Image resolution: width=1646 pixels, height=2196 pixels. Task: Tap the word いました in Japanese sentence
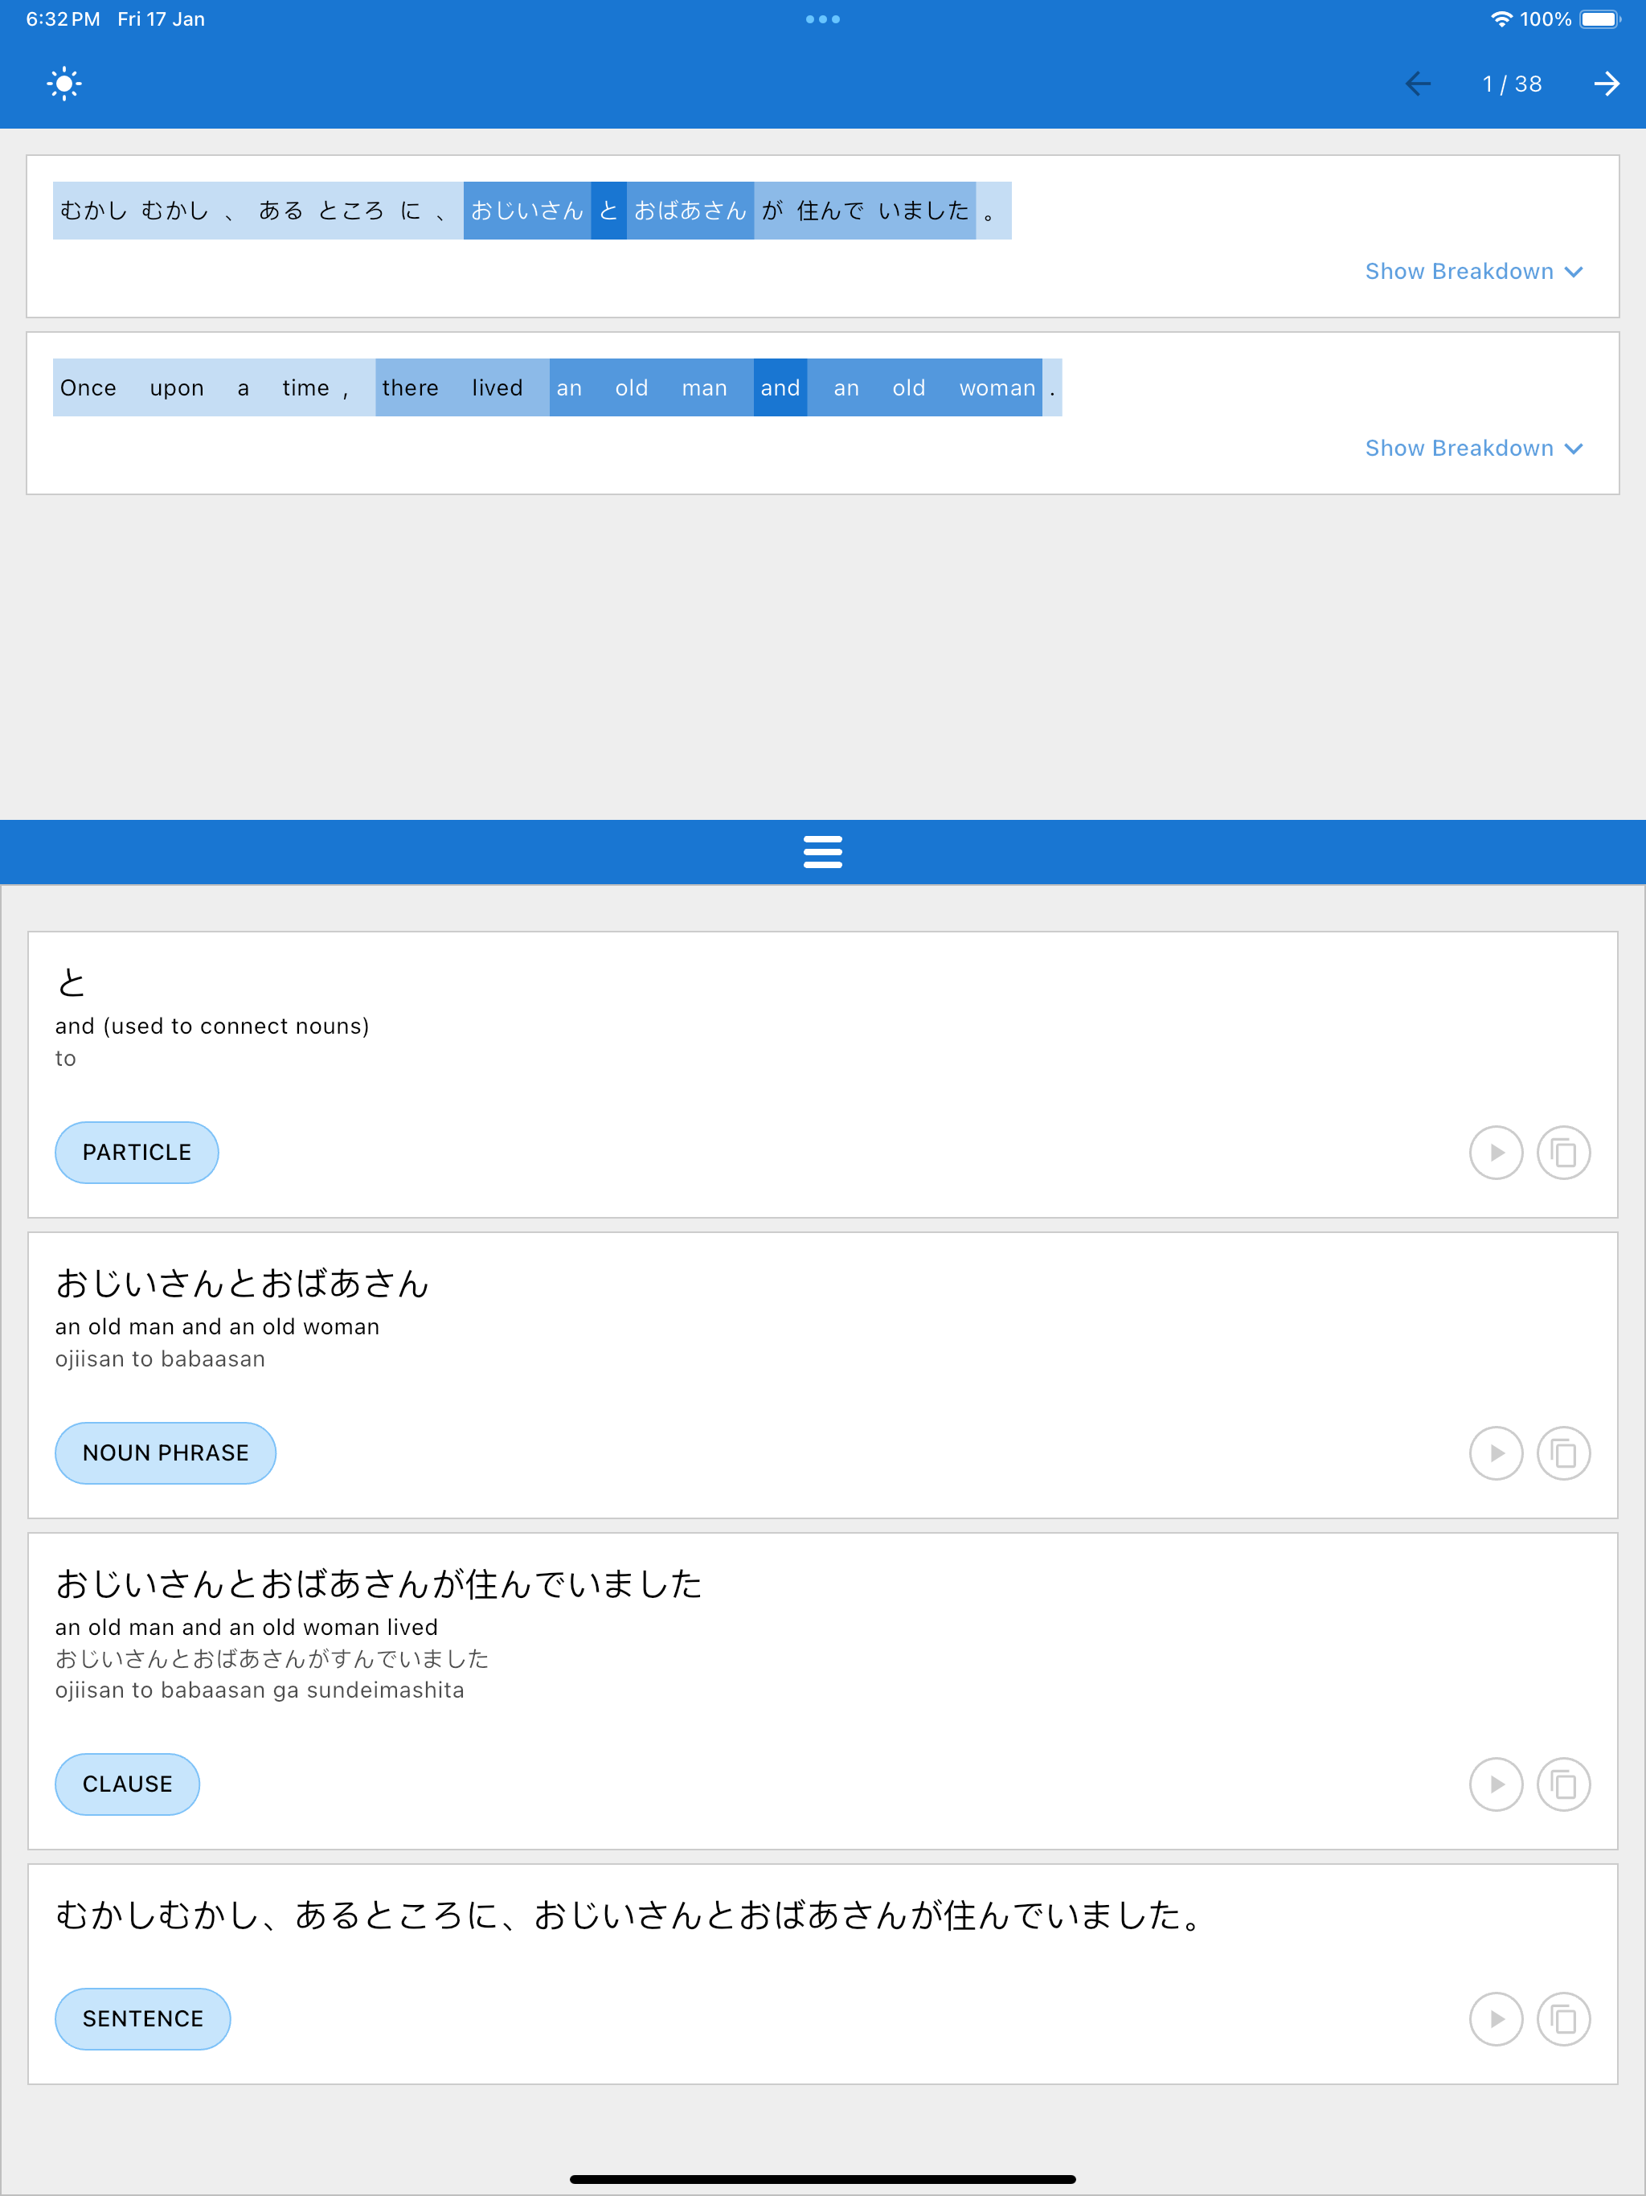[923, 211]
